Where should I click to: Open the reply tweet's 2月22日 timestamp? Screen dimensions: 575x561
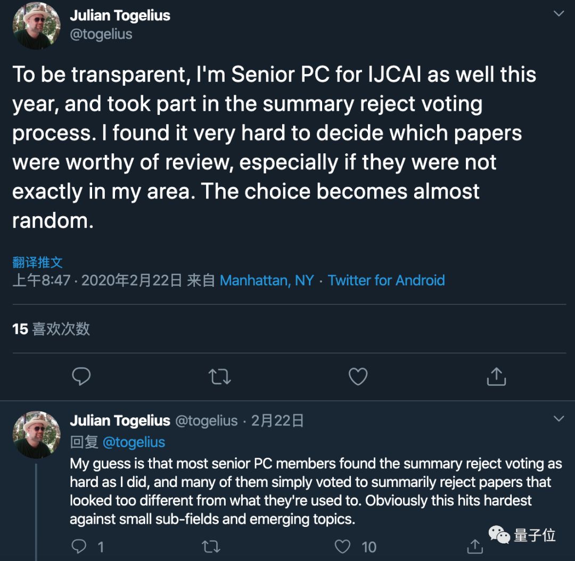[x=277, y=420]
